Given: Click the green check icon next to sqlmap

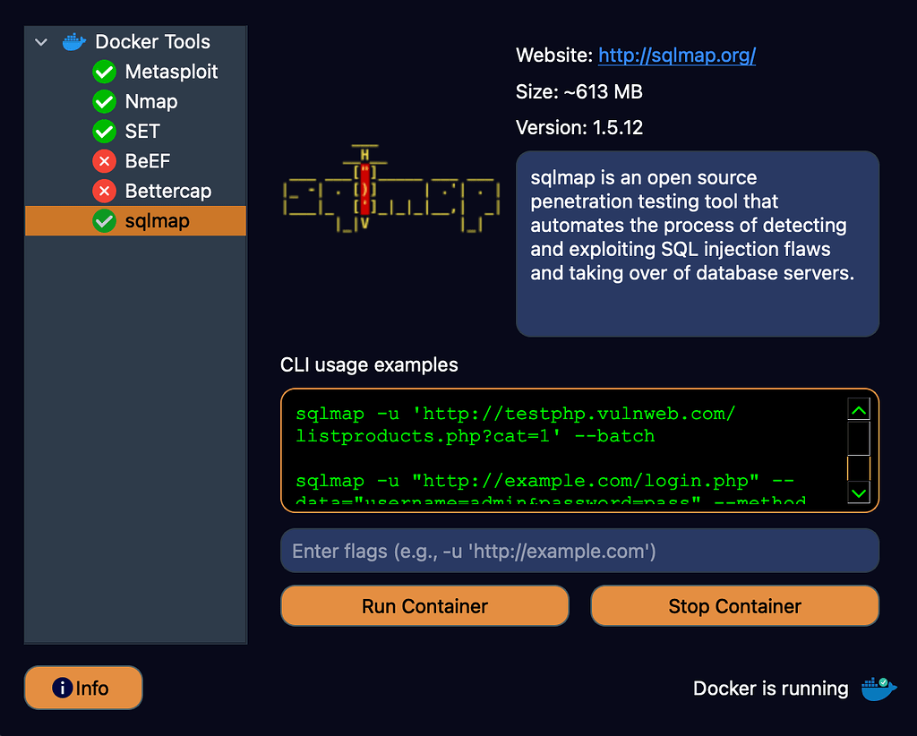Looking at the screenshot, I should (104, 220).
